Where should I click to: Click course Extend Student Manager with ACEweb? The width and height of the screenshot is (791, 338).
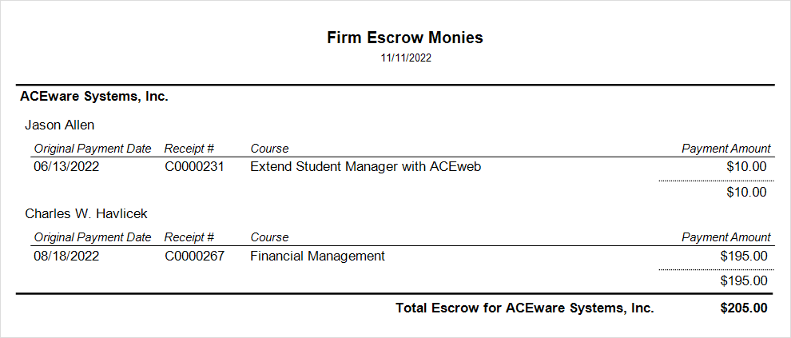[365, 167]
